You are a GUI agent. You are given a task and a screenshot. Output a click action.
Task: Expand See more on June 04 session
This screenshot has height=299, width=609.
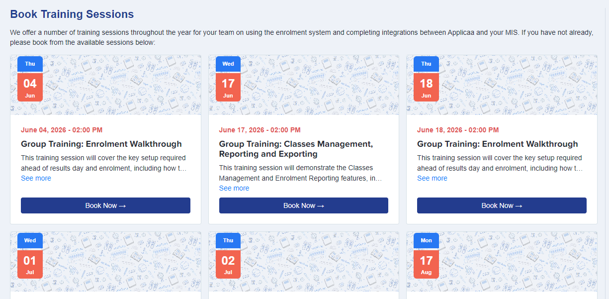click(36, 178)
